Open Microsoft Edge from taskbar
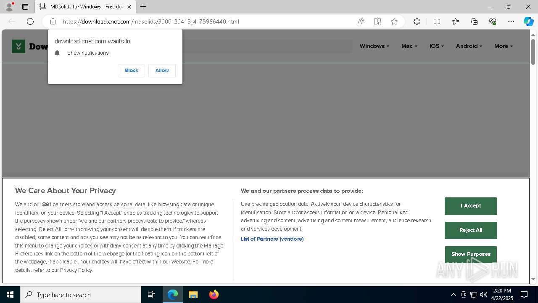Viewport: 538px width, 303px height. [173, 295]
